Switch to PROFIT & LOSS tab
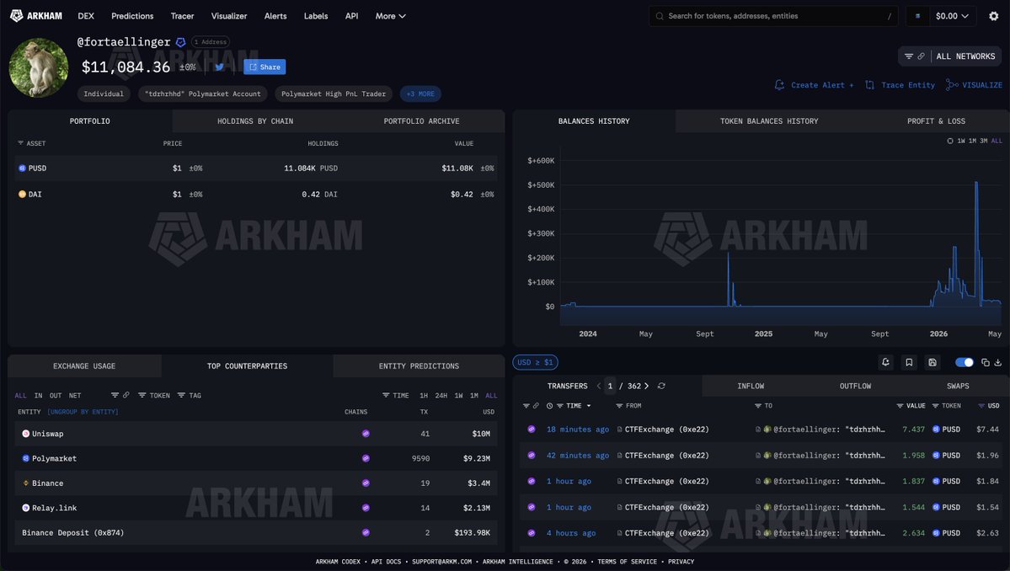This screenshot has height=571, width=1010. [936, 121]
